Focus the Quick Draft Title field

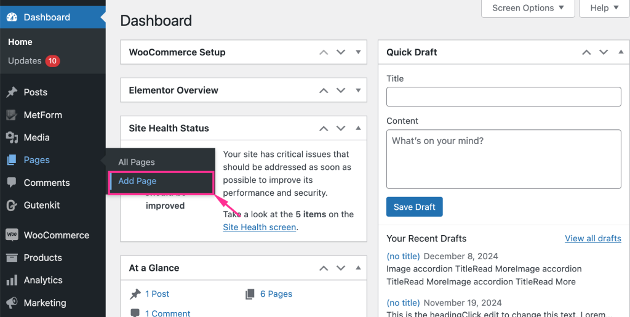504,97
